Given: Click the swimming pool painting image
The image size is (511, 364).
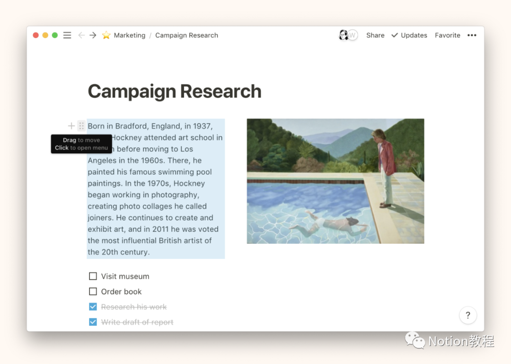Looking at the screenshot, I should tap(335, 181).
